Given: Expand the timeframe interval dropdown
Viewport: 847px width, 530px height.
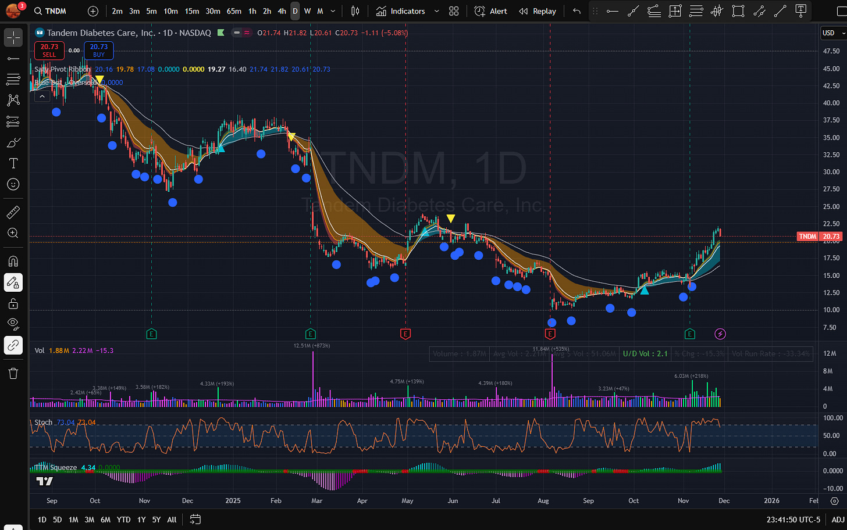Looking at the screenshot, I should point(333,11).
